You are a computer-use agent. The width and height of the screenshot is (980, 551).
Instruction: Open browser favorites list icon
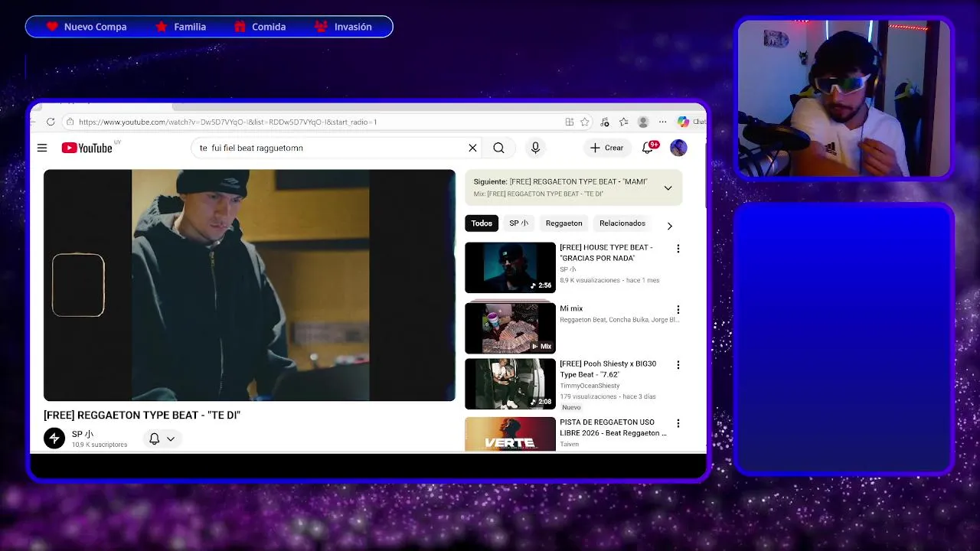(x=624, y=122)
